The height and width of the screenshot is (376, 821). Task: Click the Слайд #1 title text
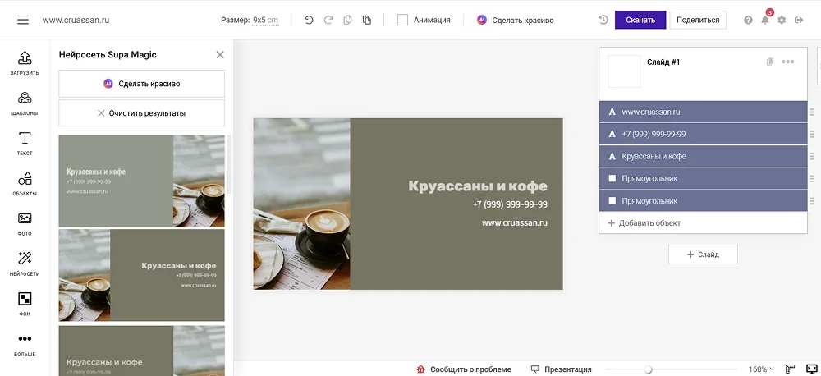(663, 62)
